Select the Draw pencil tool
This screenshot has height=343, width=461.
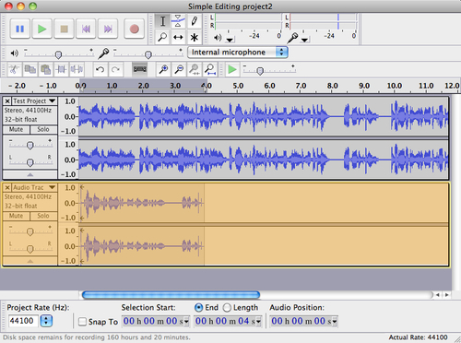pyautogui.click(x=194, y=21)
